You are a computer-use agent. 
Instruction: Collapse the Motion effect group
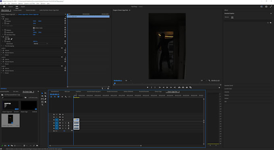coord(2,19)
